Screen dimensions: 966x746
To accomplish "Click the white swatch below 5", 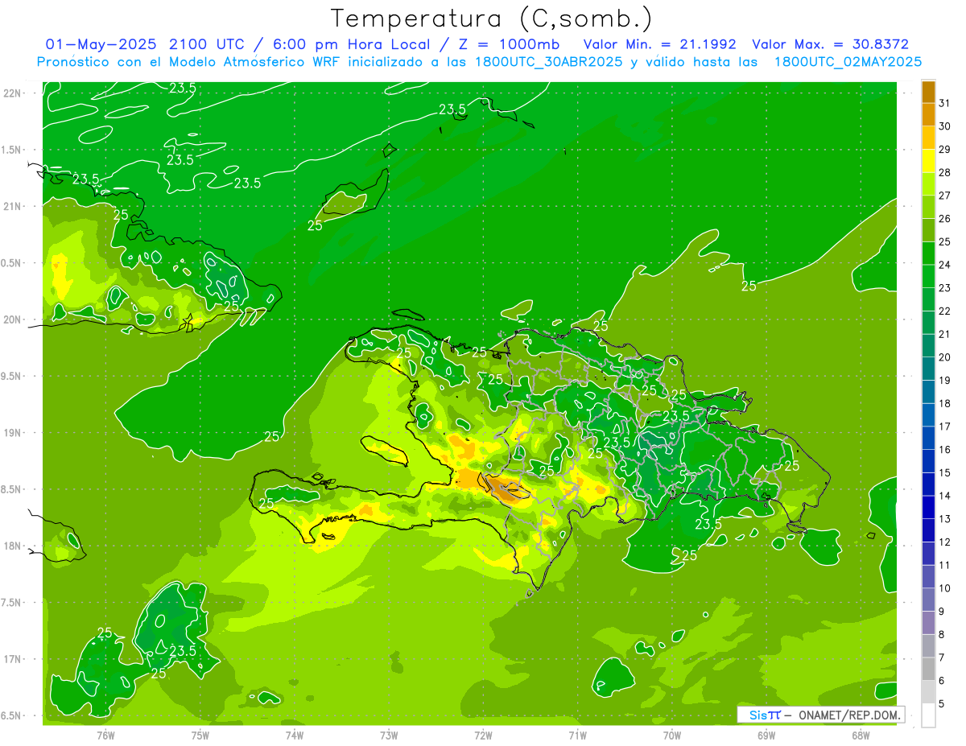I will [928, 715].
